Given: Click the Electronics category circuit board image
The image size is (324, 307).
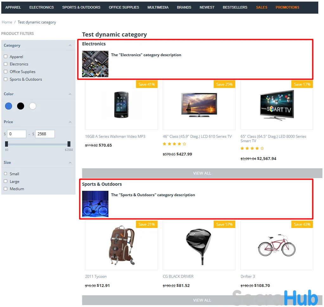Looking at the screenshot, I should point(95,64).
